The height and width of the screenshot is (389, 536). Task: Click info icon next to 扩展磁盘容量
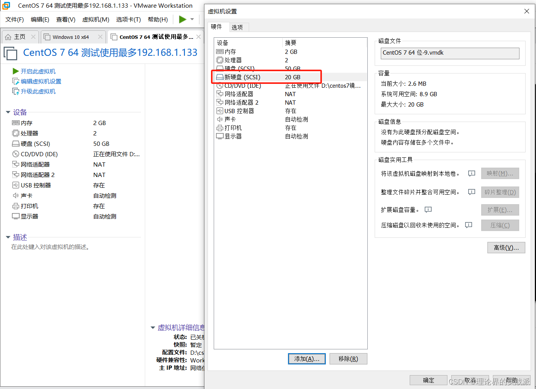pyautogui.click(x=428, y=210)
